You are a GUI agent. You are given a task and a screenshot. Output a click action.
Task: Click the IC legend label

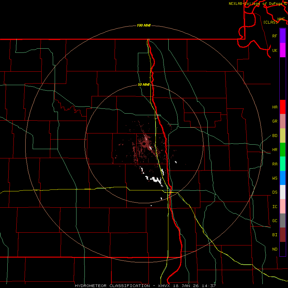tap(275, 206)
